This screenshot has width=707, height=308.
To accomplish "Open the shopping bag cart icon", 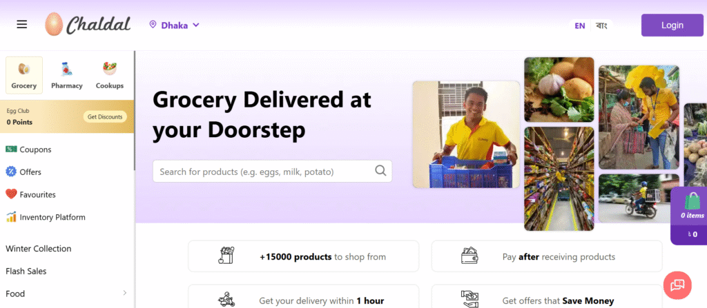I will click(x=692, y=201).
